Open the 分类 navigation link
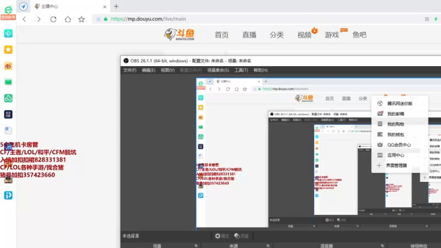Viewport: 441px width, 248px height. (277, 35)
